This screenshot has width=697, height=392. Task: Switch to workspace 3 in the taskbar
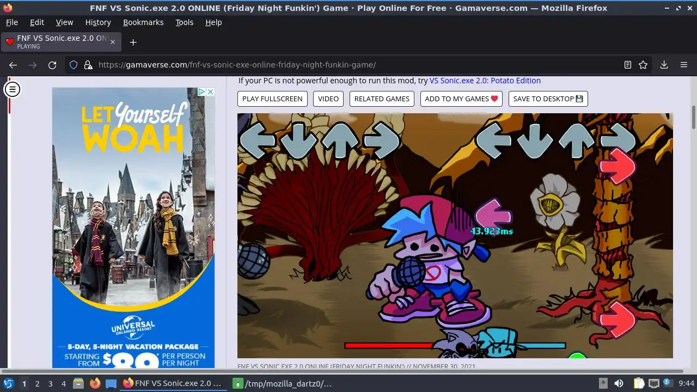(50, 383)
